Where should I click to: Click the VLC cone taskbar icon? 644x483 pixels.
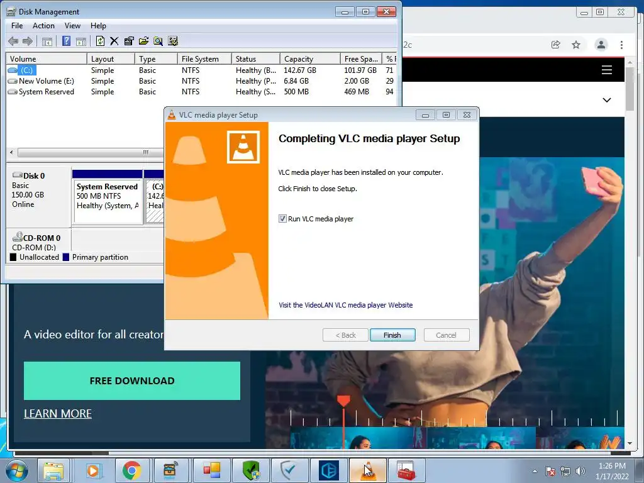[367, 470]
